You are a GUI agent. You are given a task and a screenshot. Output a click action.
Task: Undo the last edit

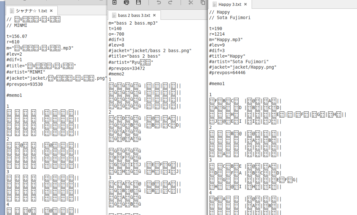(159, 3)
